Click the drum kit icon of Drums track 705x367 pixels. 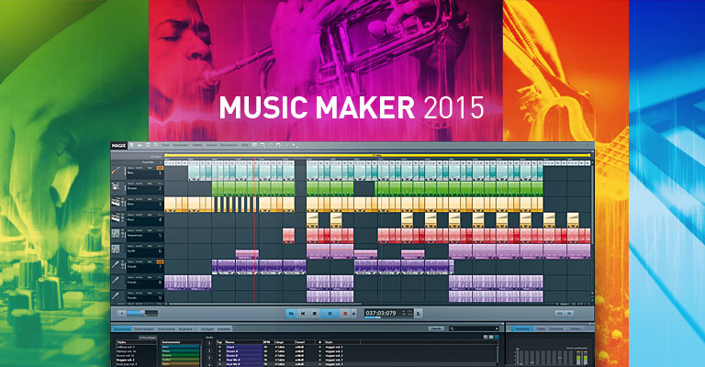point(116,187)
